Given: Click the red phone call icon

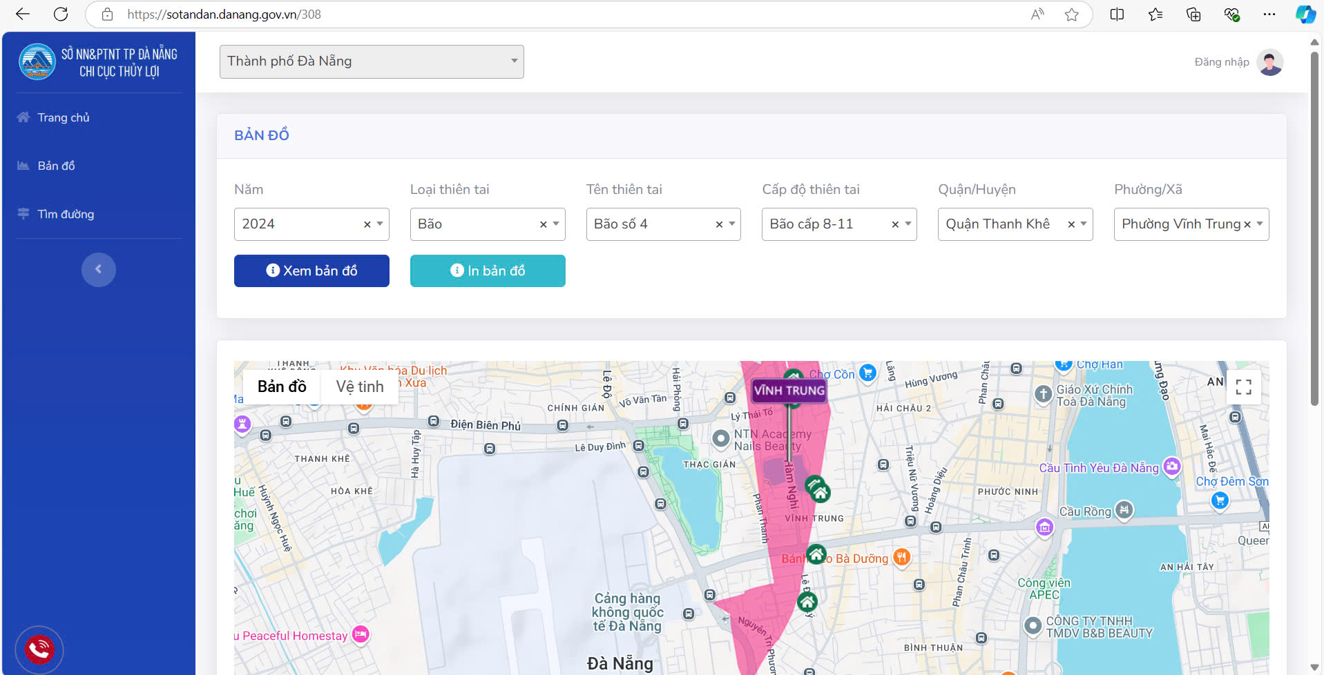Looking at the screenshot, I should click(39, 649).
